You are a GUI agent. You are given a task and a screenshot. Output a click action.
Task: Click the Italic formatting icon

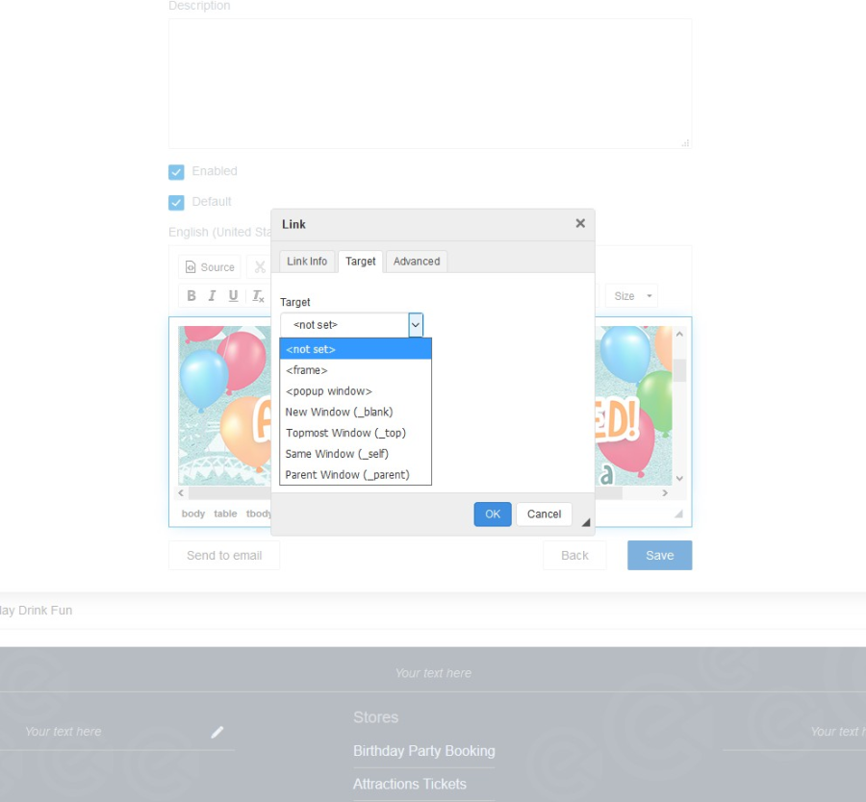pyautogui.click(x=213, y=296)
